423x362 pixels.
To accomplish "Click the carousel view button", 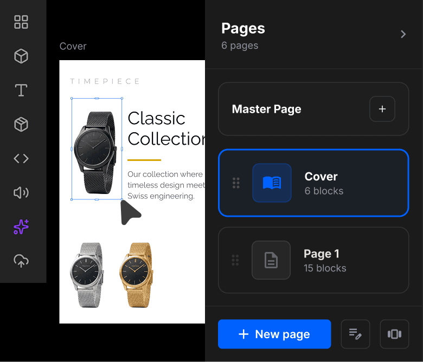I will [394, 334].
